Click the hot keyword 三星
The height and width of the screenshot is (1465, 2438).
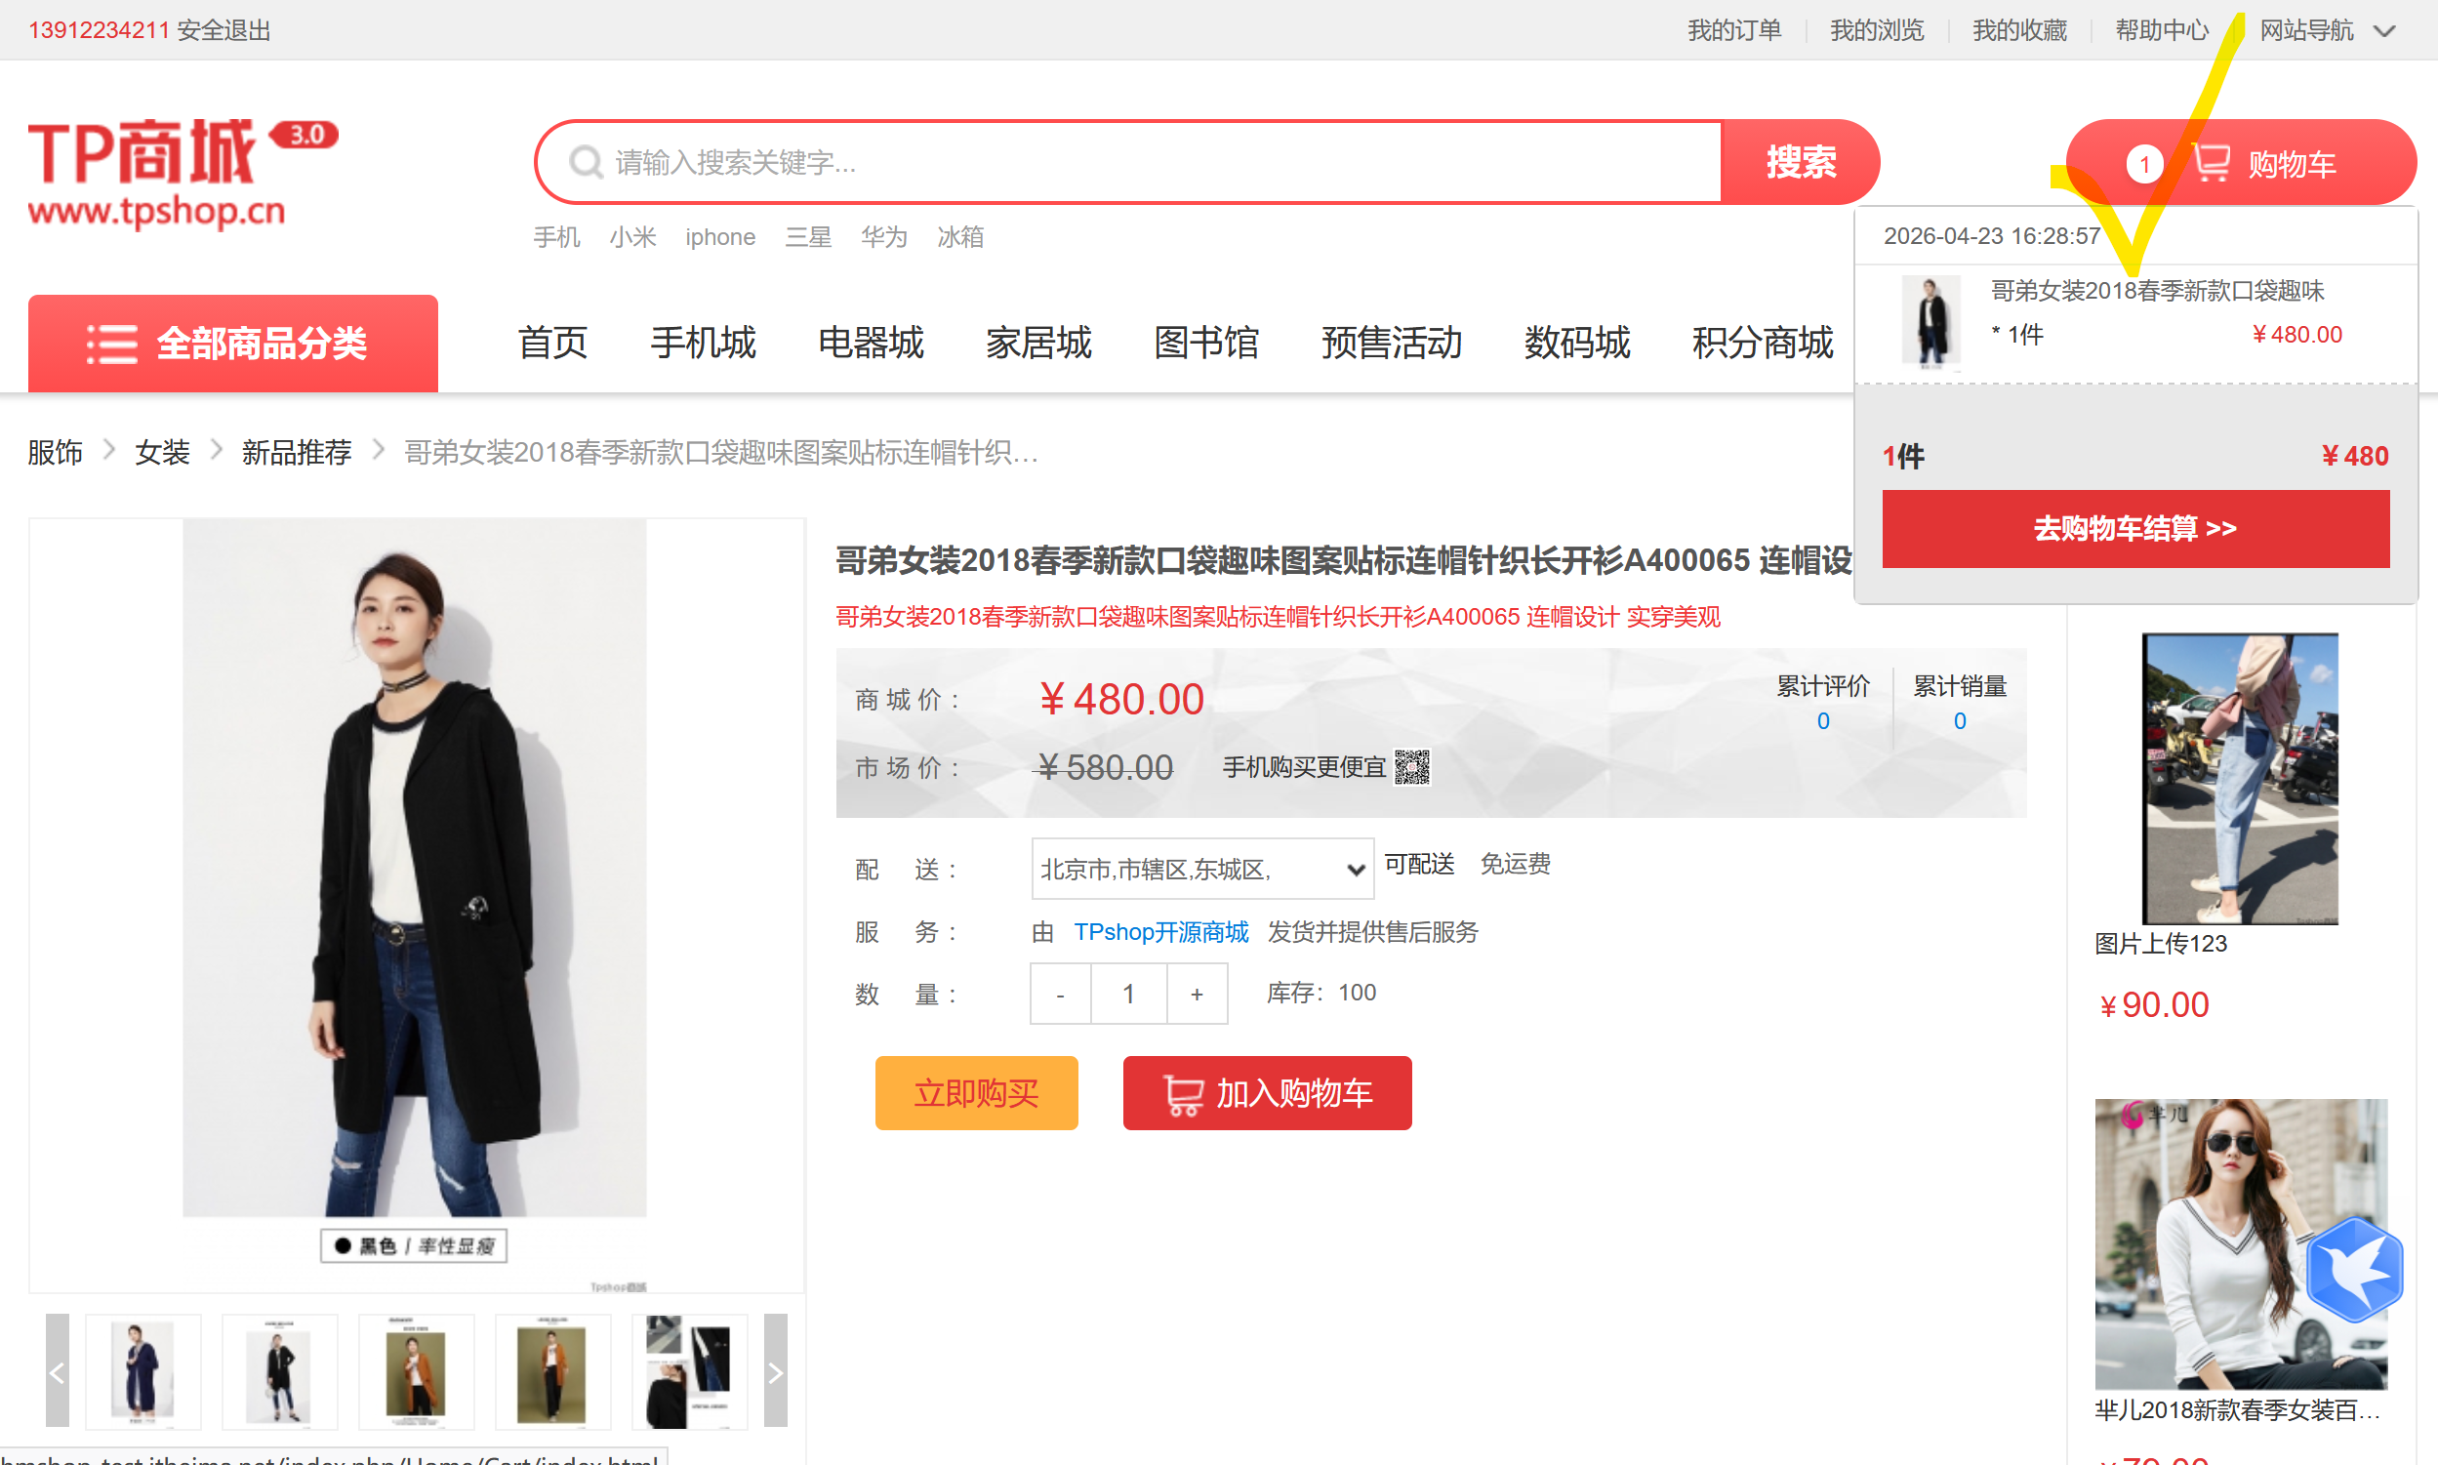[x=808, y=237]
